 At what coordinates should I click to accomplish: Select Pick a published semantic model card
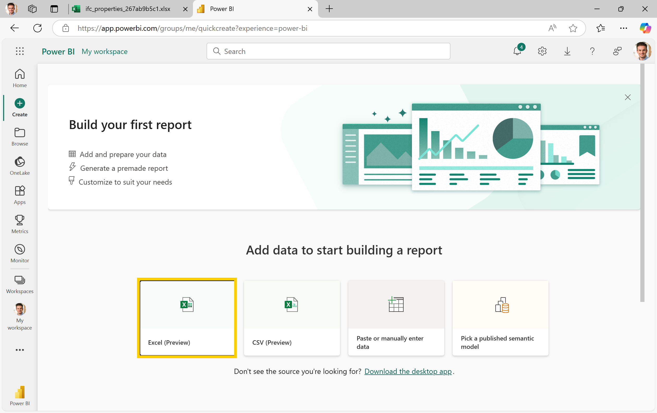pyautogui.click(x=500, y=318)
